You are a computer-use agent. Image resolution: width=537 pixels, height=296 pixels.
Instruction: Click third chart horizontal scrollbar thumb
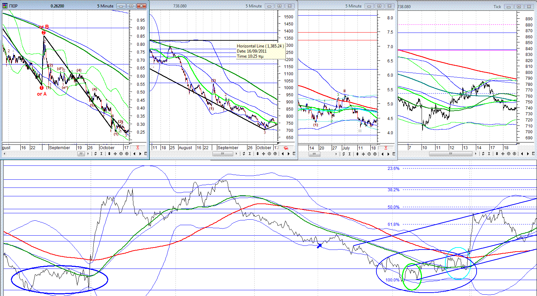click(314, 154)
